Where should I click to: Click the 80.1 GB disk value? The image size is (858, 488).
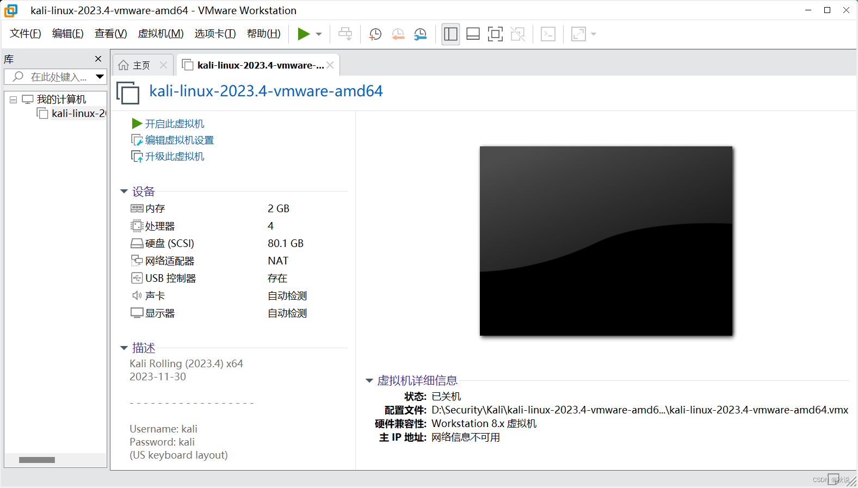286,243
